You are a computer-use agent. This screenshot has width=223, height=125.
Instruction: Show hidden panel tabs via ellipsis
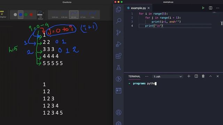point(147,76)
